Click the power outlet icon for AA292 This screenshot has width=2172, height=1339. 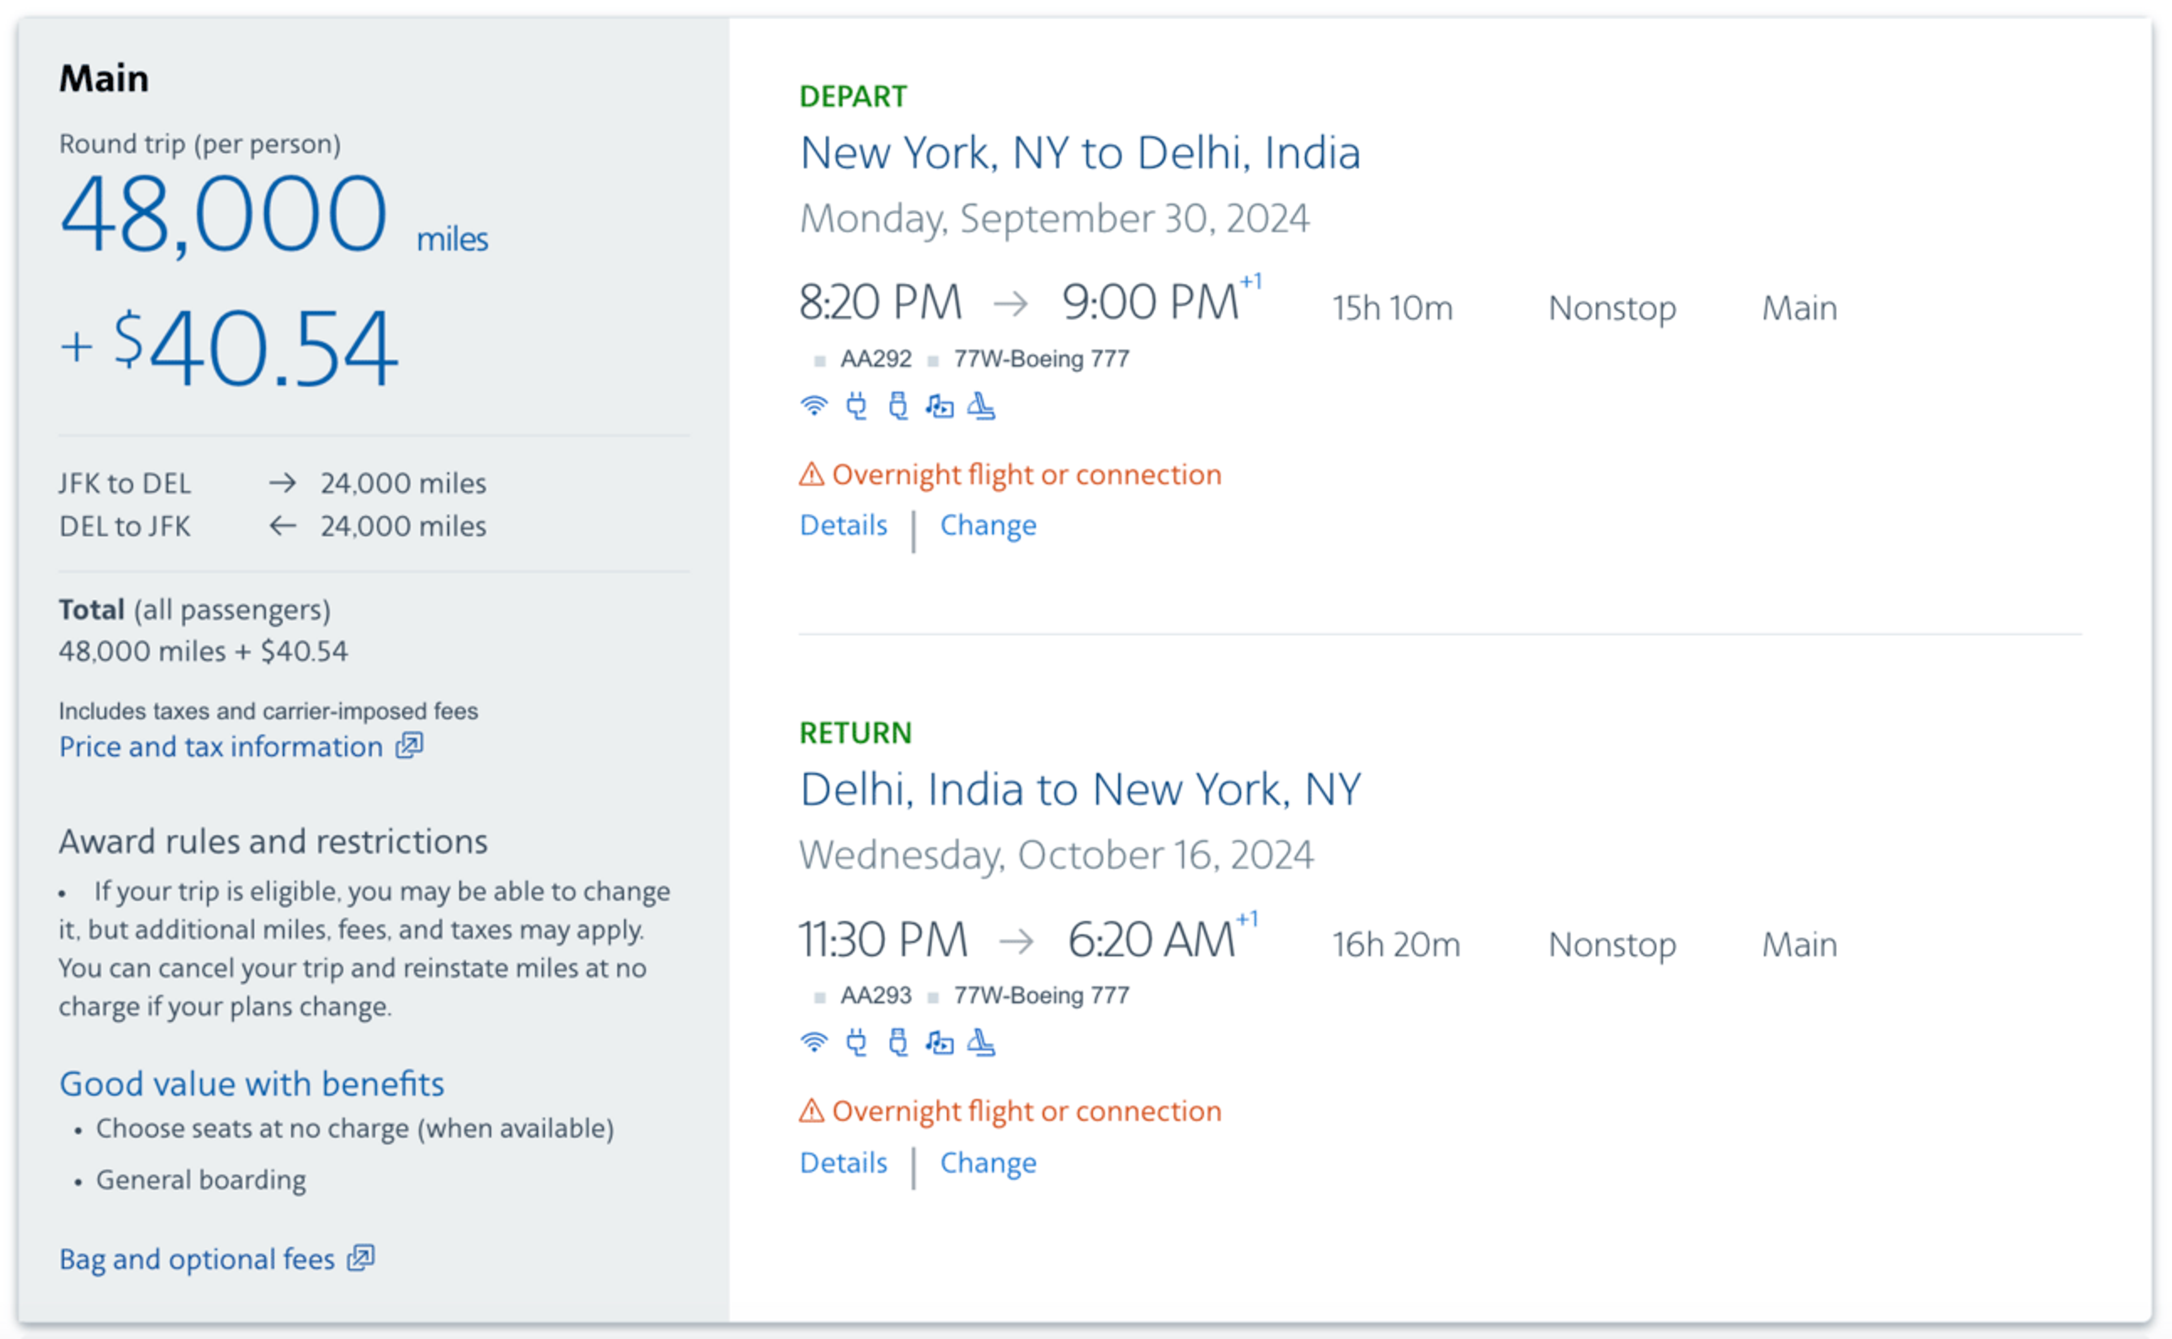[856, 406]
